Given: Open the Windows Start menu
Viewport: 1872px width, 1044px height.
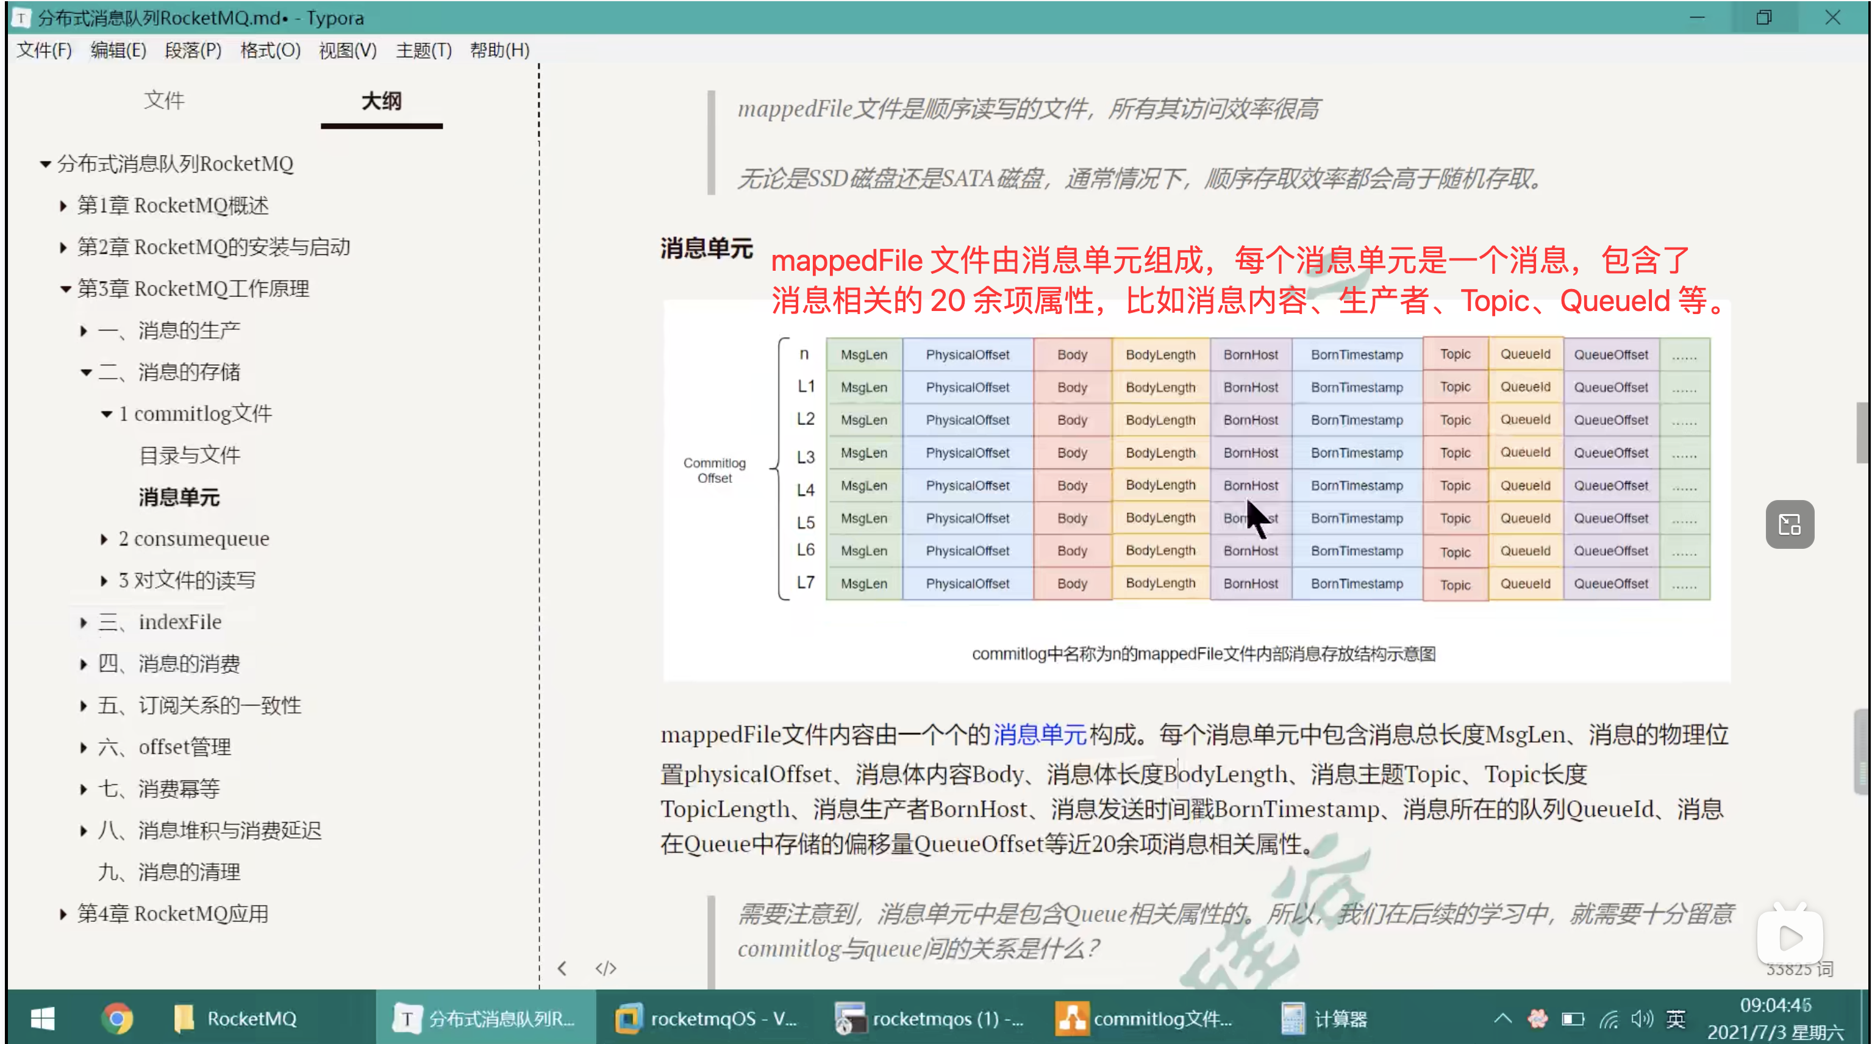Looking at the screenshot, I should pos(43,1018).
